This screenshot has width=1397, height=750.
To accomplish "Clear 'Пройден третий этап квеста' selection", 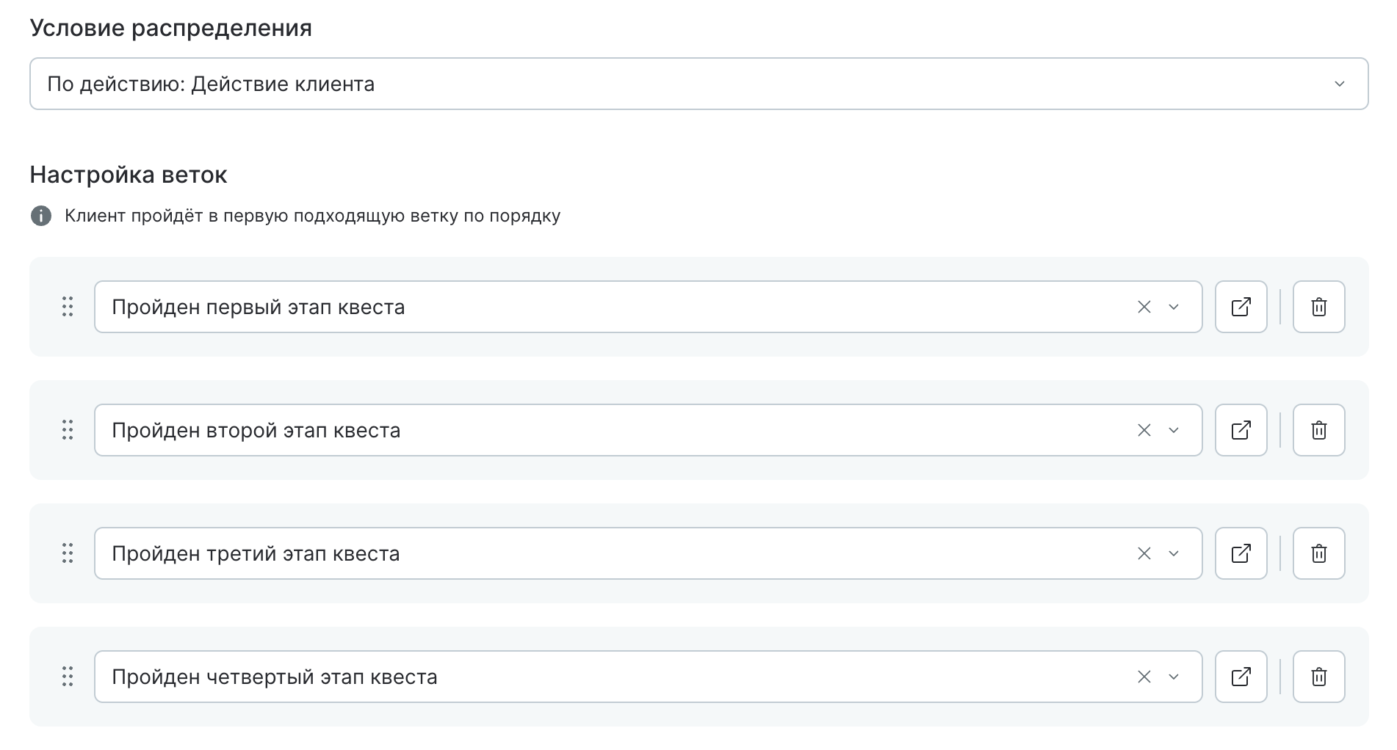I will (1144, 553).
